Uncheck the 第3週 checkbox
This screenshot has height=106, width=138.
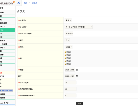coord(65,58)
